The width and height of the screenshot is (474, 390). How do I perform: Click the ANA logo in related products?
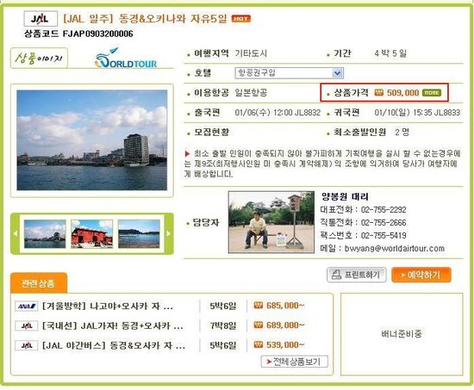coord(27,306)
